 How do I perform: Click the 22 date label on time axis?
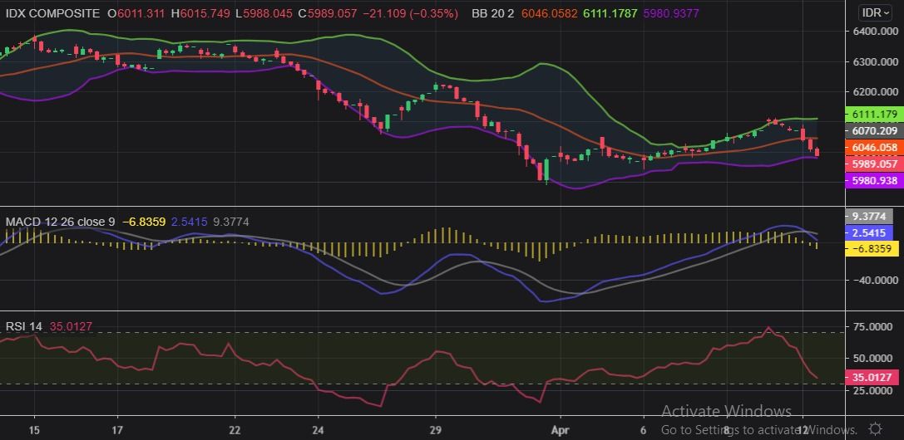click(x=235, y=430)
